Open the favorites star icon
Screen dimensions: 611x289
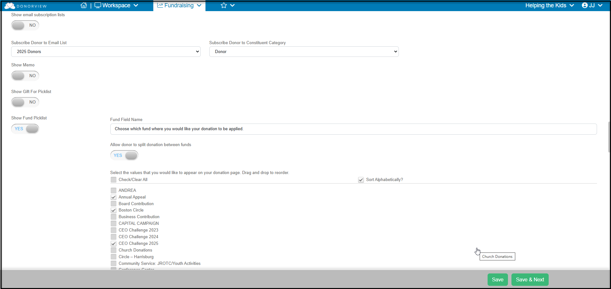point(224,5)
